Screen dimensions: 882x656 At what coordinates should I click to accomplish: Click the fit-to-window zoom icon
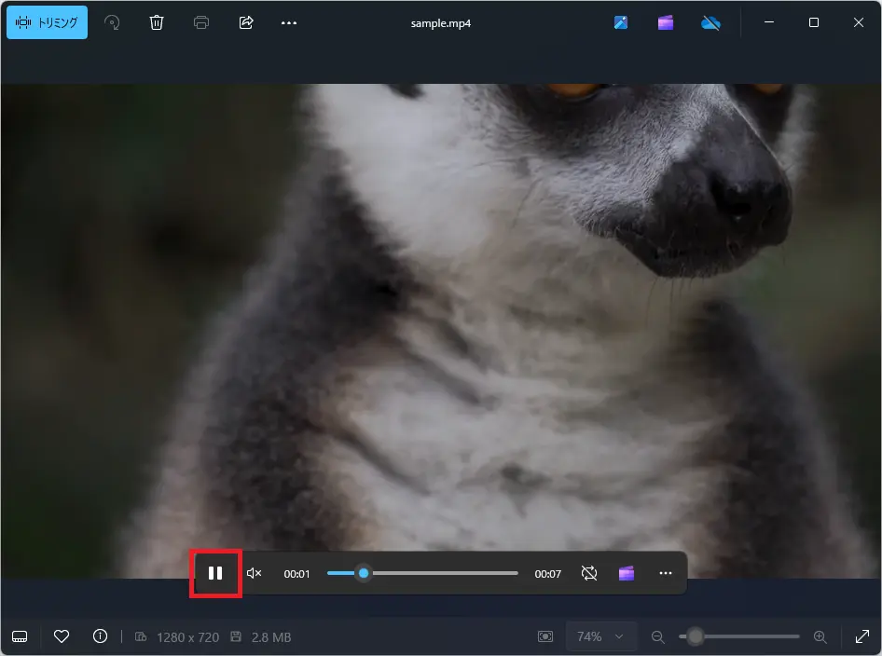pyautogui.click(x=545, y=636)
